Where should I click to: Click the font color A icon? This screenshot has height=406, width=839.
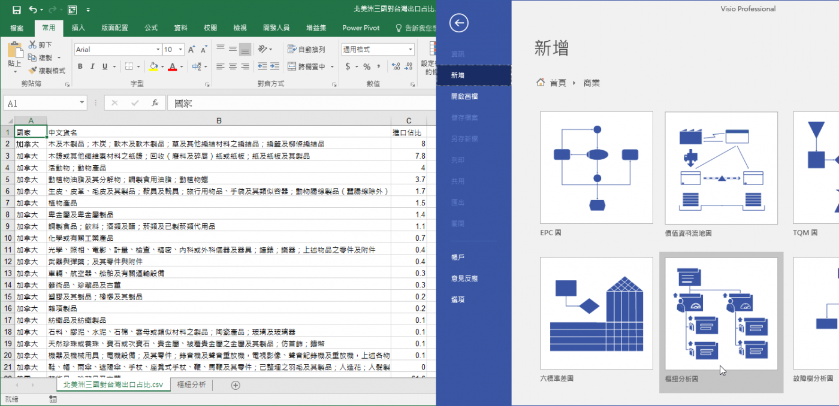(x=173, y=66)
